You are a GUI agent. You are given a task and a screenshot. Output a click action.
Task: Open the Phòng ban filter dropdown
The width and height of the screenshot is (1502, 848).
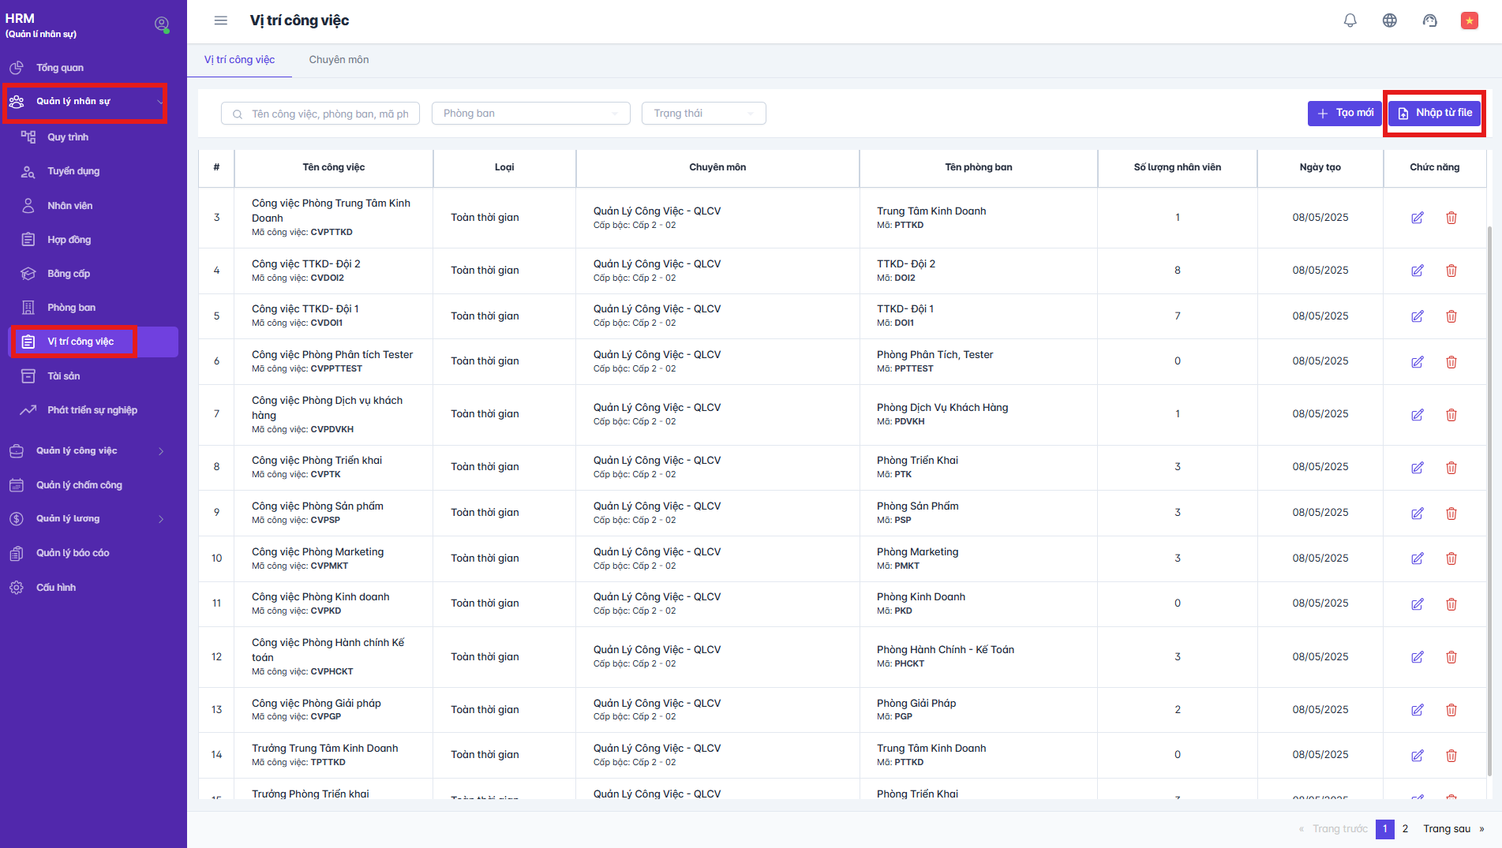point(530,114)
